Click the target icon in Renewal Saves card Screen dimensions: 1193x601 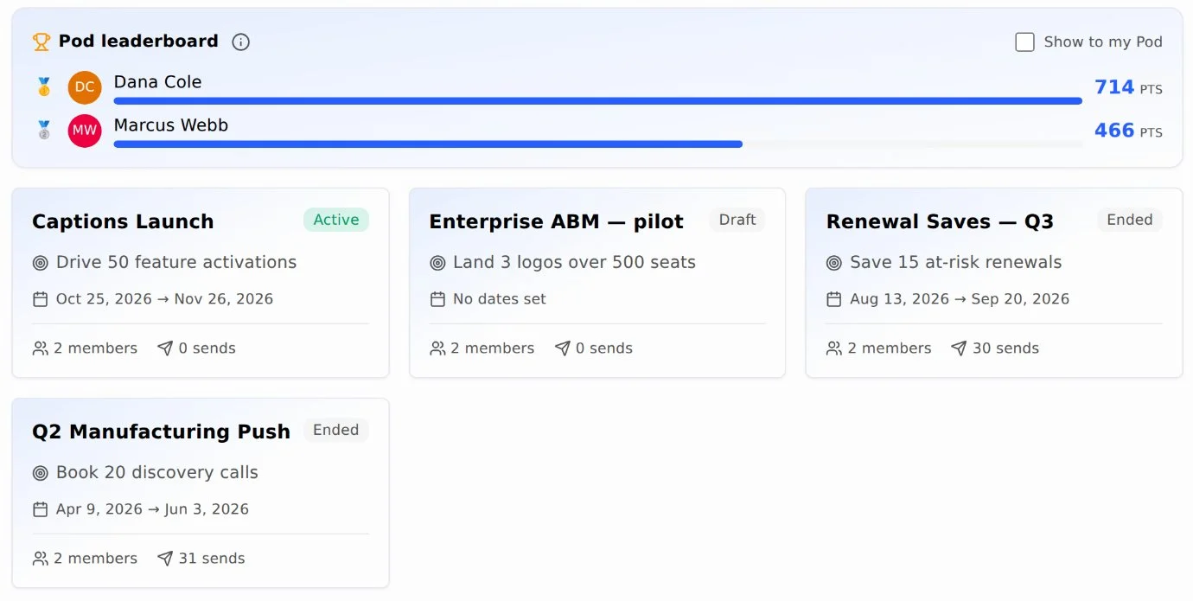click(834, 263)
